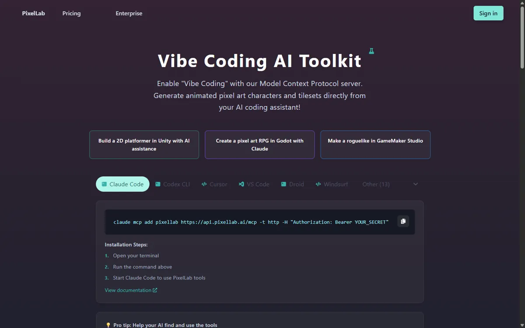525x328 pixels.
Task: Click the lightbulb Pro tip icon
Action: tap(108, 325)
